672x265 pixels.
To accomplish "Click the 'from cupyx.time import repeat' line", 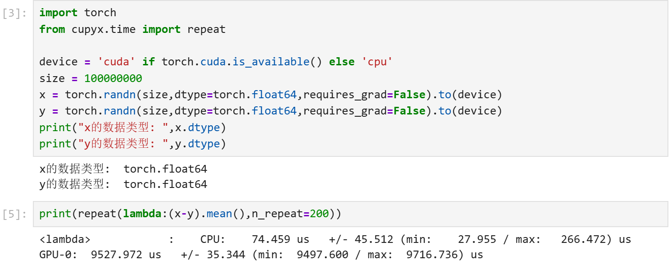I will pyautogui.click(x=132, y=29).
